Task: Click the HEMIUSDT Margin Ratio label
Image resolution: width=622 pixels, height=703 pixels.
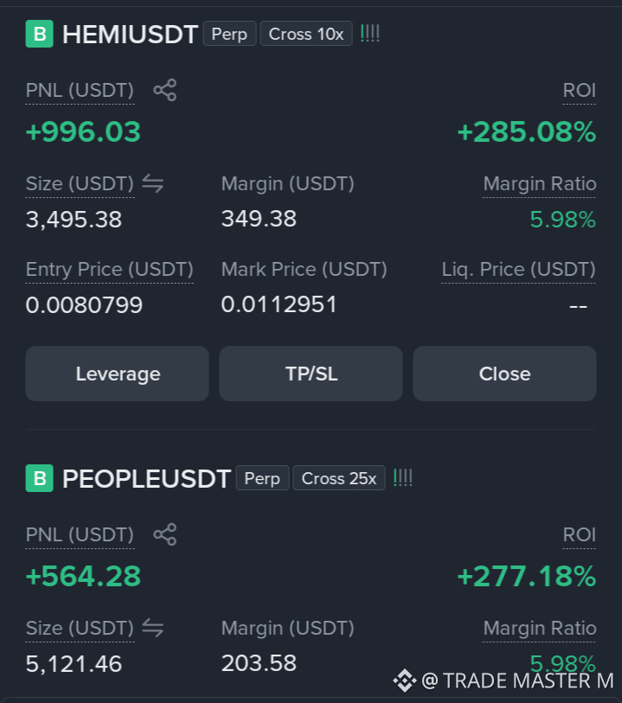Action: coord(540,184)
